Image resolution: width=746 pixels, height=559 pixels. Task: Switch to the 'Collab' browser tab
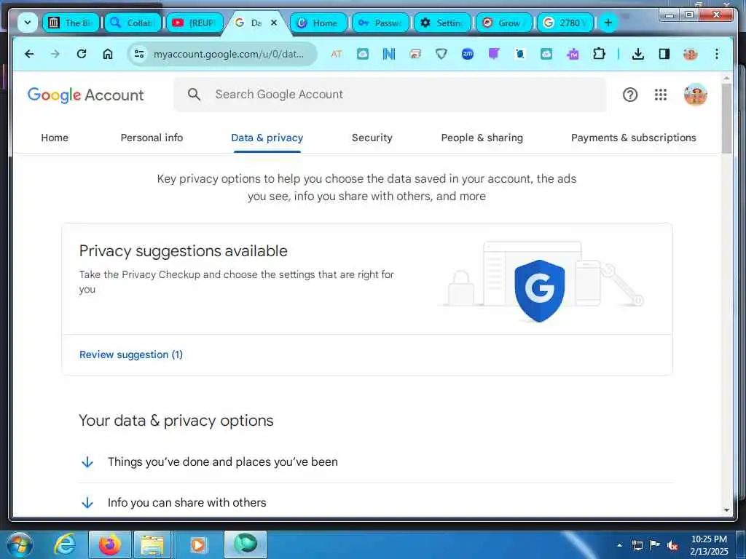(x=133, y=23)
